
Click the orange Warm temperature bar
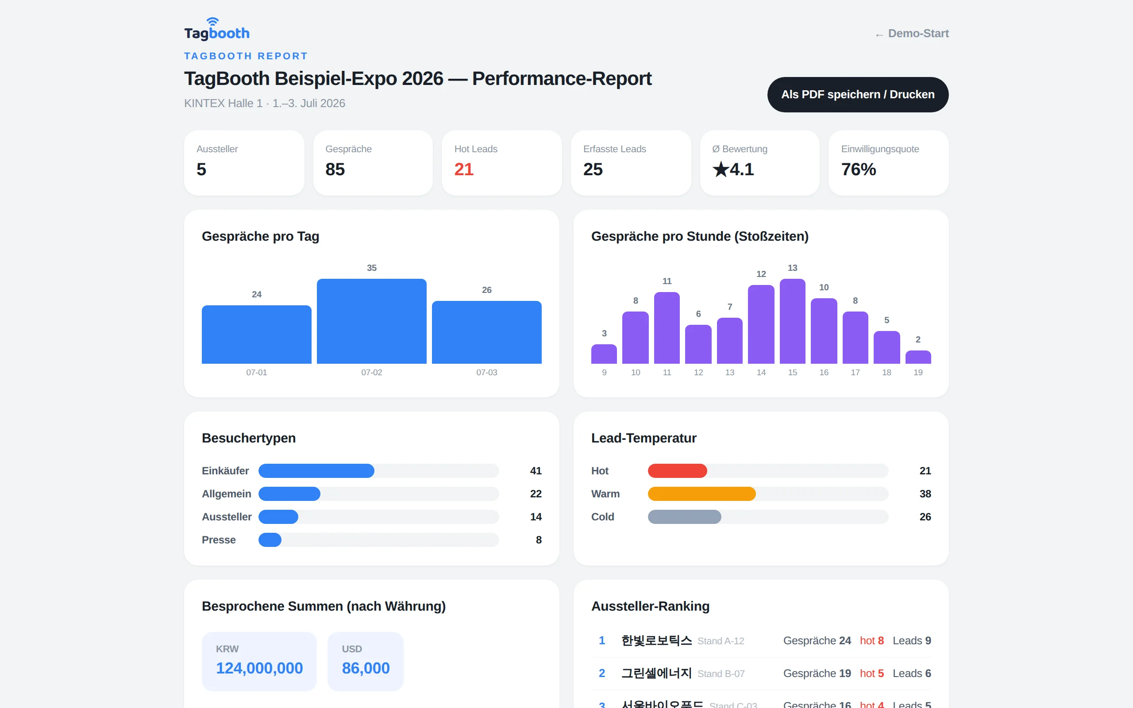pos(702,493)
